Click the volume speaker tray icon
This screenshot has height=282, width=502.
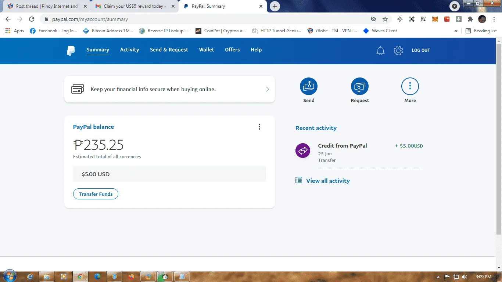pos(465,277)
